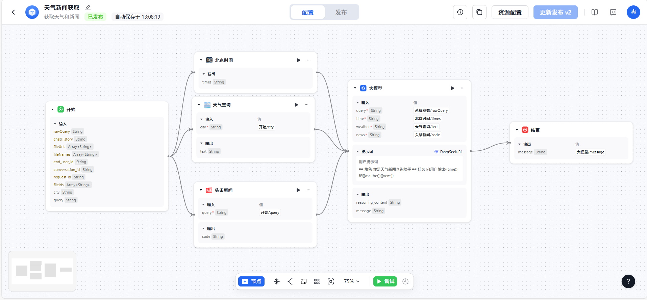Click the 资源配置 button
Viewport: 647px width, 300px height.
[x=509, y=12]
